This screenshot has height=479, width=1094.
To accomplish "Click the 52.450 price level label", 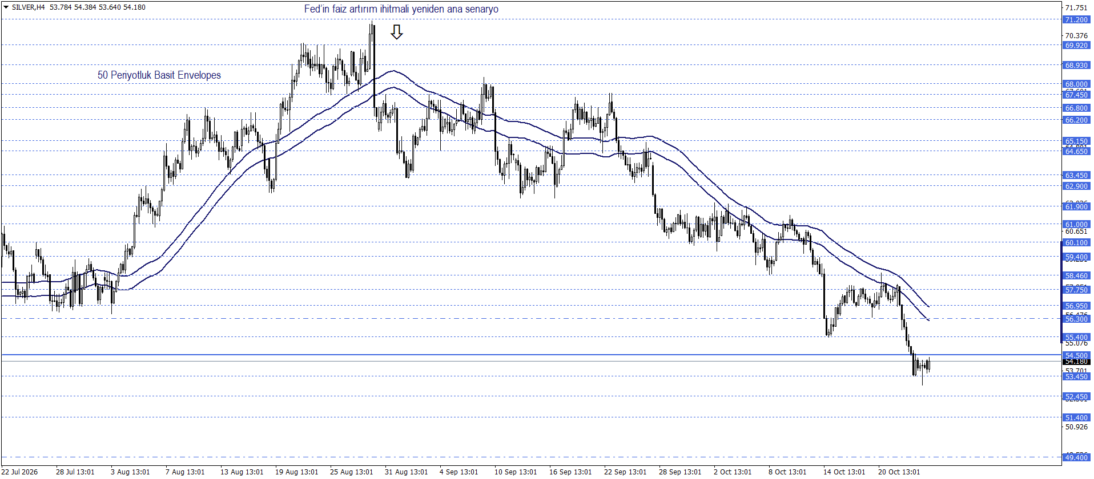I will pos(1076,397).
